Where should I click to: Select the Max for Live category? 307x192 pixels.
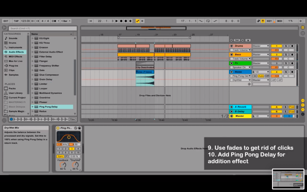pyautogui.click(x=16, y=61)
